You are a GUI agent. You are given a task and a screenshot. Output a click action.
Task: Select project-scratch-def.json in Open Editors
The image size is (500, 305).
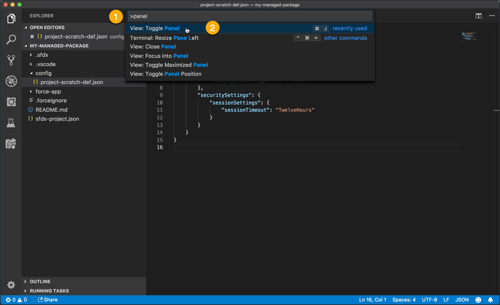click(x=75, y=37)
